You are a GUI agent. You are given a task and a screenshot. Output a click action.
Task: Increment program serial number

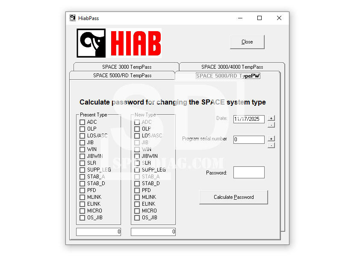click(x=271, y=139)
